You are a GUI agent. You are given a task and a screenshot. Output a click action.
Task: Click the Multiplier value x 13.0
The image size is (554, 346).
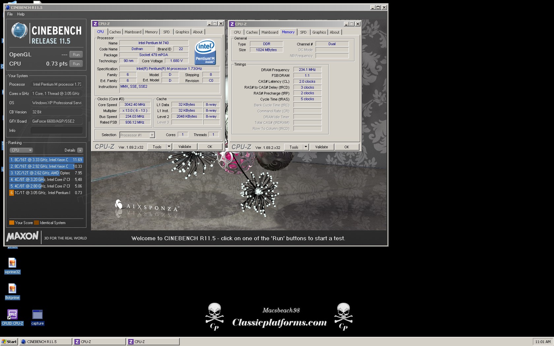135,110
